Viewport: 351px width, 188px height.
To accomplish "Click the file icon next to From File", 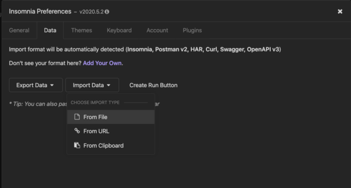I will click(77, 117).
